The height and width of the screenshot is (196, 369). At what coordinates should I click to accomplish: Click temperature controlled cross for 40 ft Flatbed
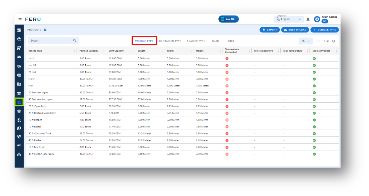[x=227, y=140]
